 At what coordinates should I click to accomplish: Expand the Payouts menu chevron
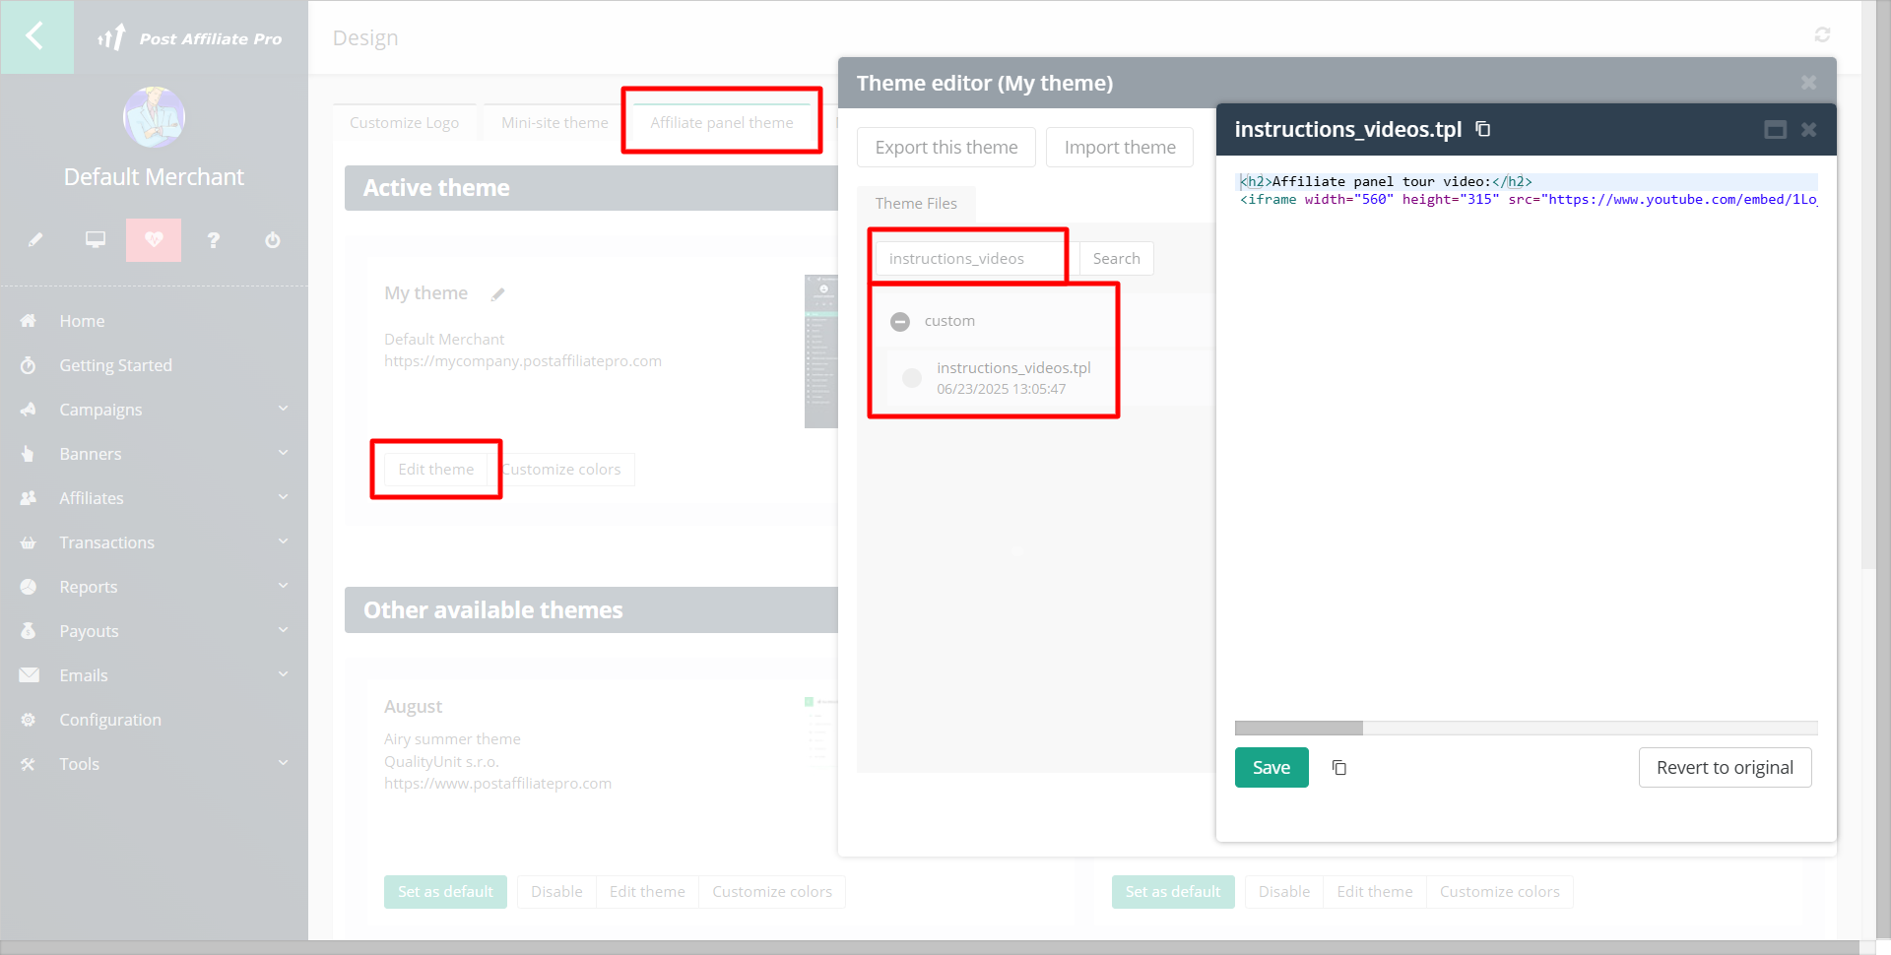(284, 630)
